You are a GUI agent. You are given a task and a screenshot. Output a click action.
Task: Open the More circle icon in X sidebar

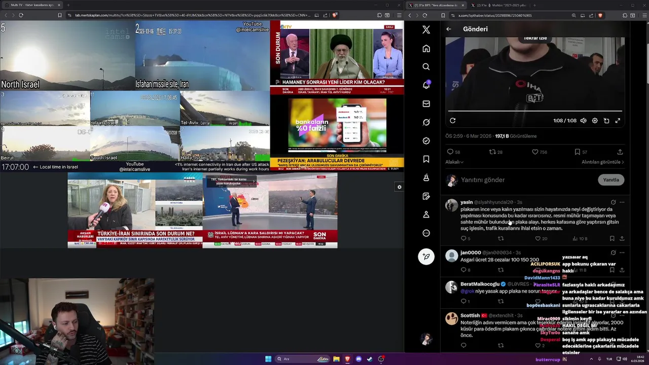click(x=426, y=233)
